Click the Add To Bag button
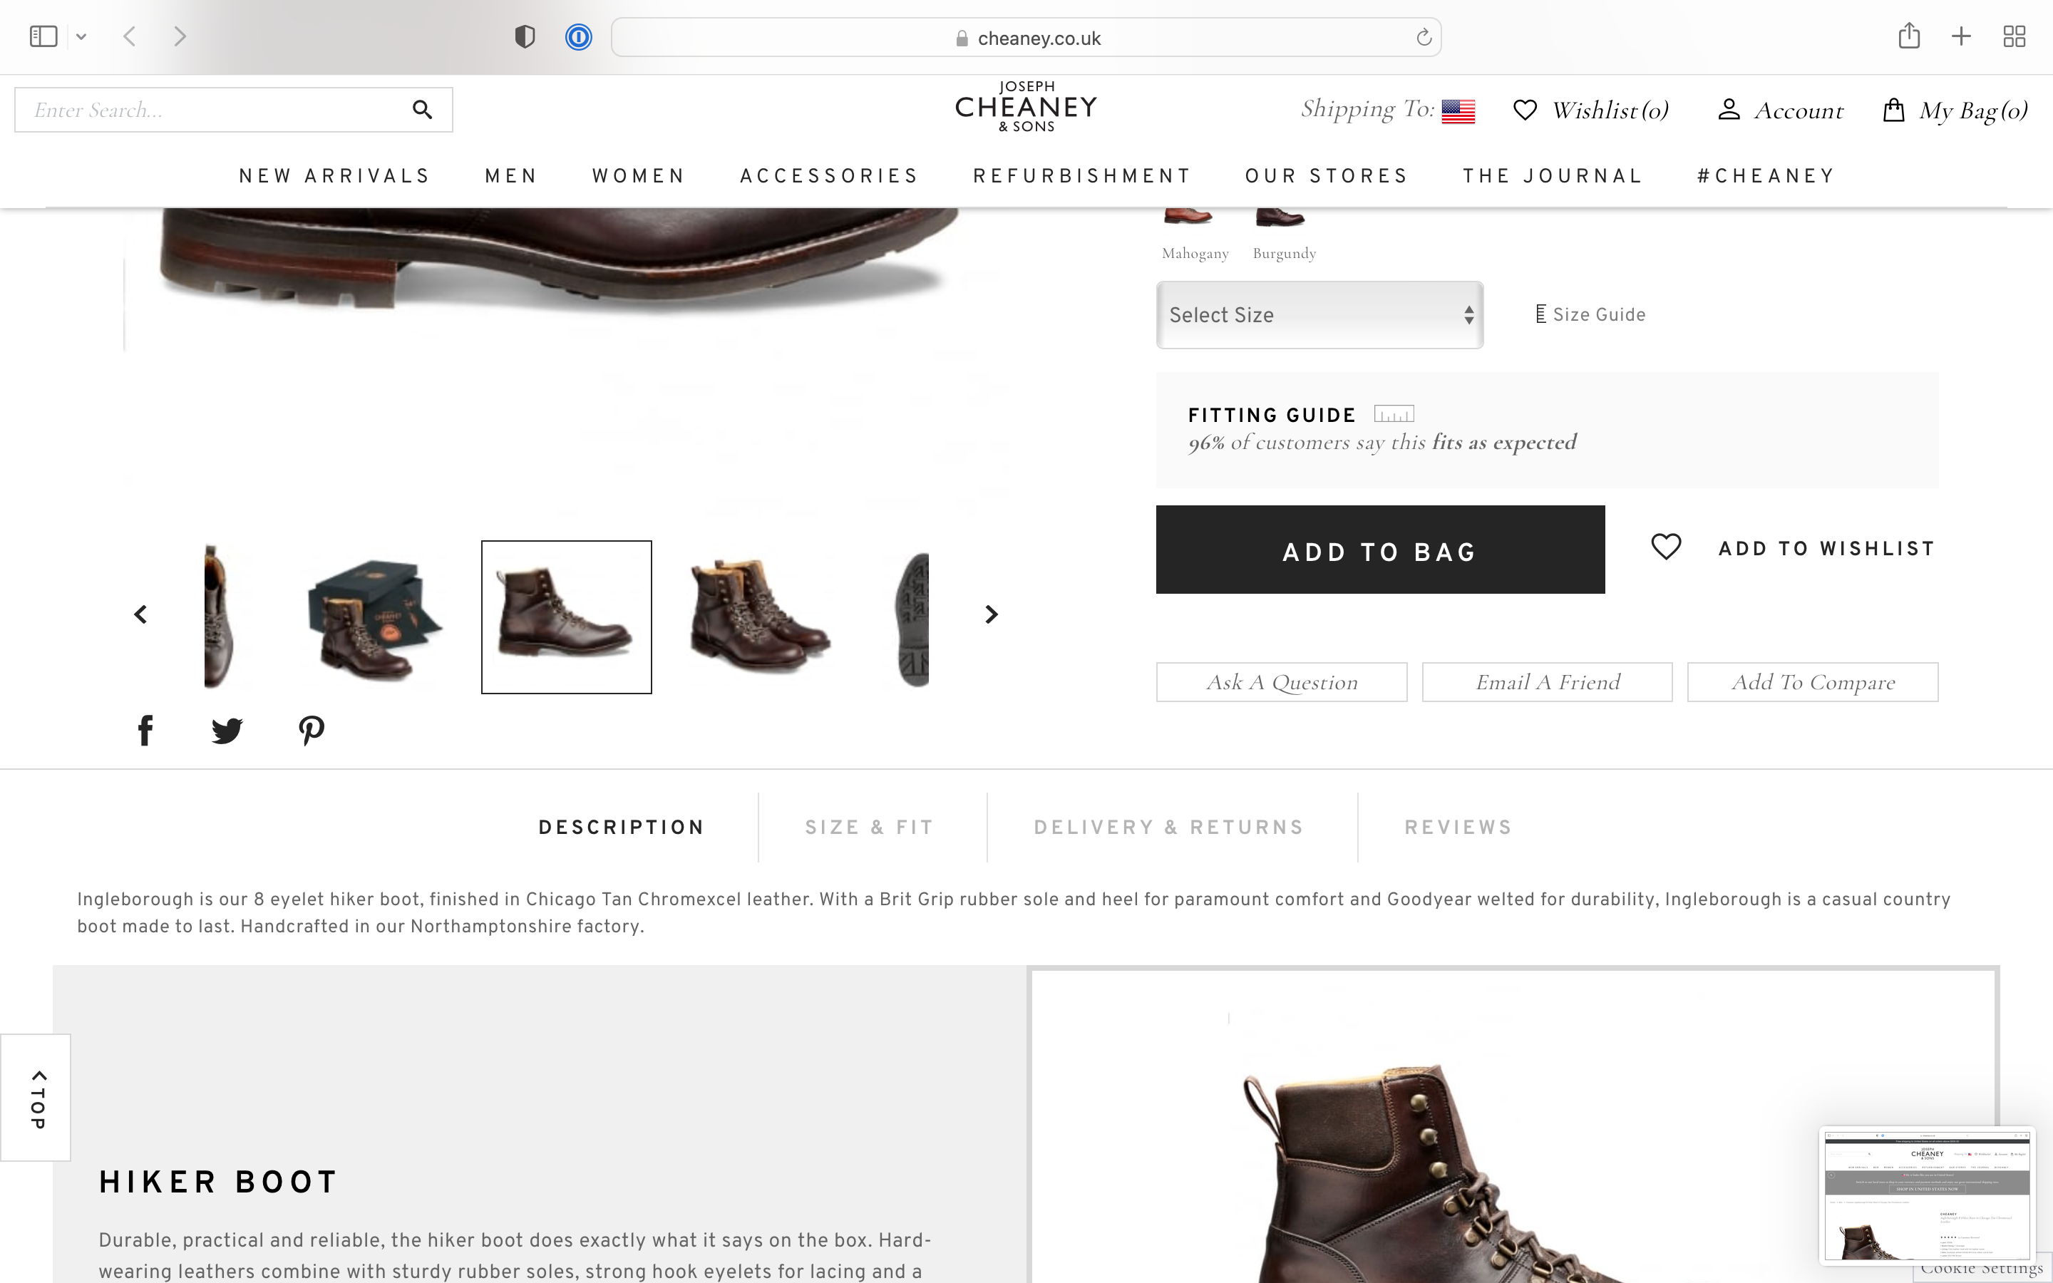Viewport: 2053px width, 1283px height. click(x=1380, y=550)
